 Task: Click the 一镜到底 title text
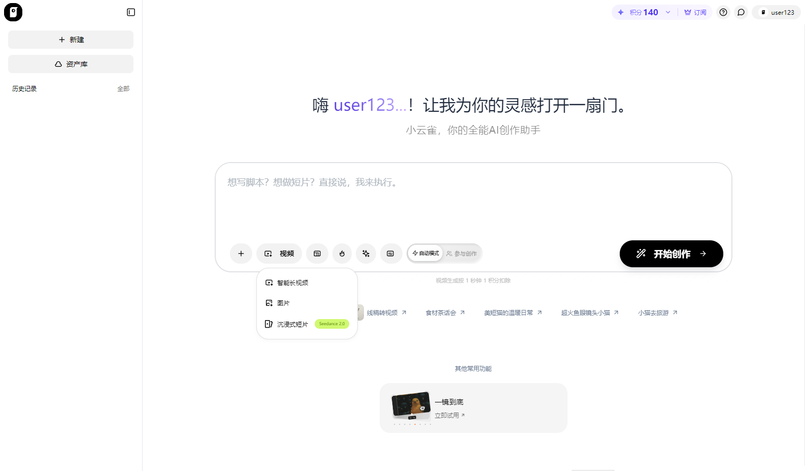(x=449, y=402)
